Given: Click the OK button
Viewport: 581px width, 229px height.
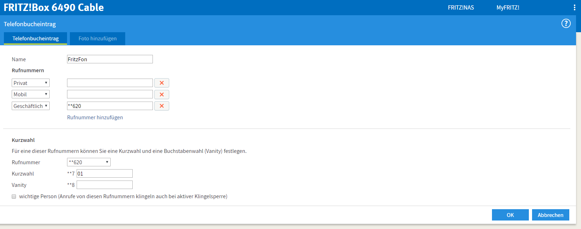Looking at the screenshot, I should (510, 215).
